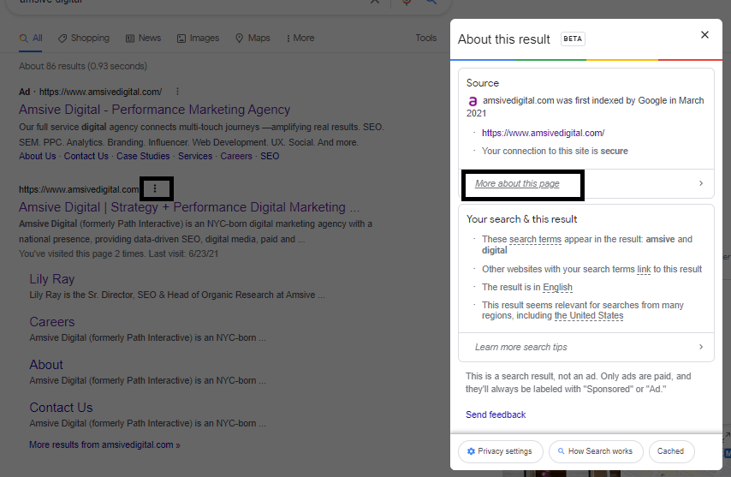The image size is (731, 477).
Task: Close the About this result panel
Action: [704, 35]
